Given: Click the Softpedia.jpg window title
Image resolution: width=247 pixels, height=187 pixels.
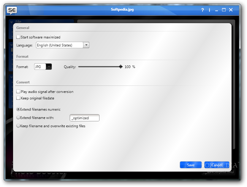Looking at the screenshot, I should tap(122, 9).
